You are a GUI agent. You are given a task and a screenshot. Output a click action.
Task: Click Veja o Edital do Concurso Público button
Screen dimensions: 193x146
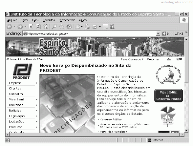pos(169,95)
